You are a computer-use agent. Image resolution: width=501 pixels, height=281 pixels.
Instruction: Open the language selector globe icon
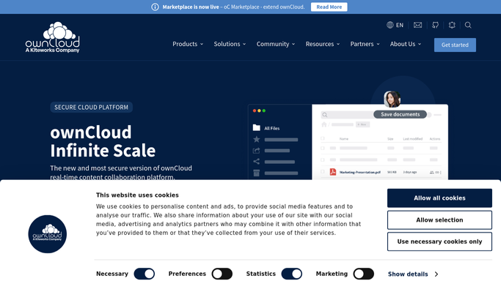(x=390, y=25)
